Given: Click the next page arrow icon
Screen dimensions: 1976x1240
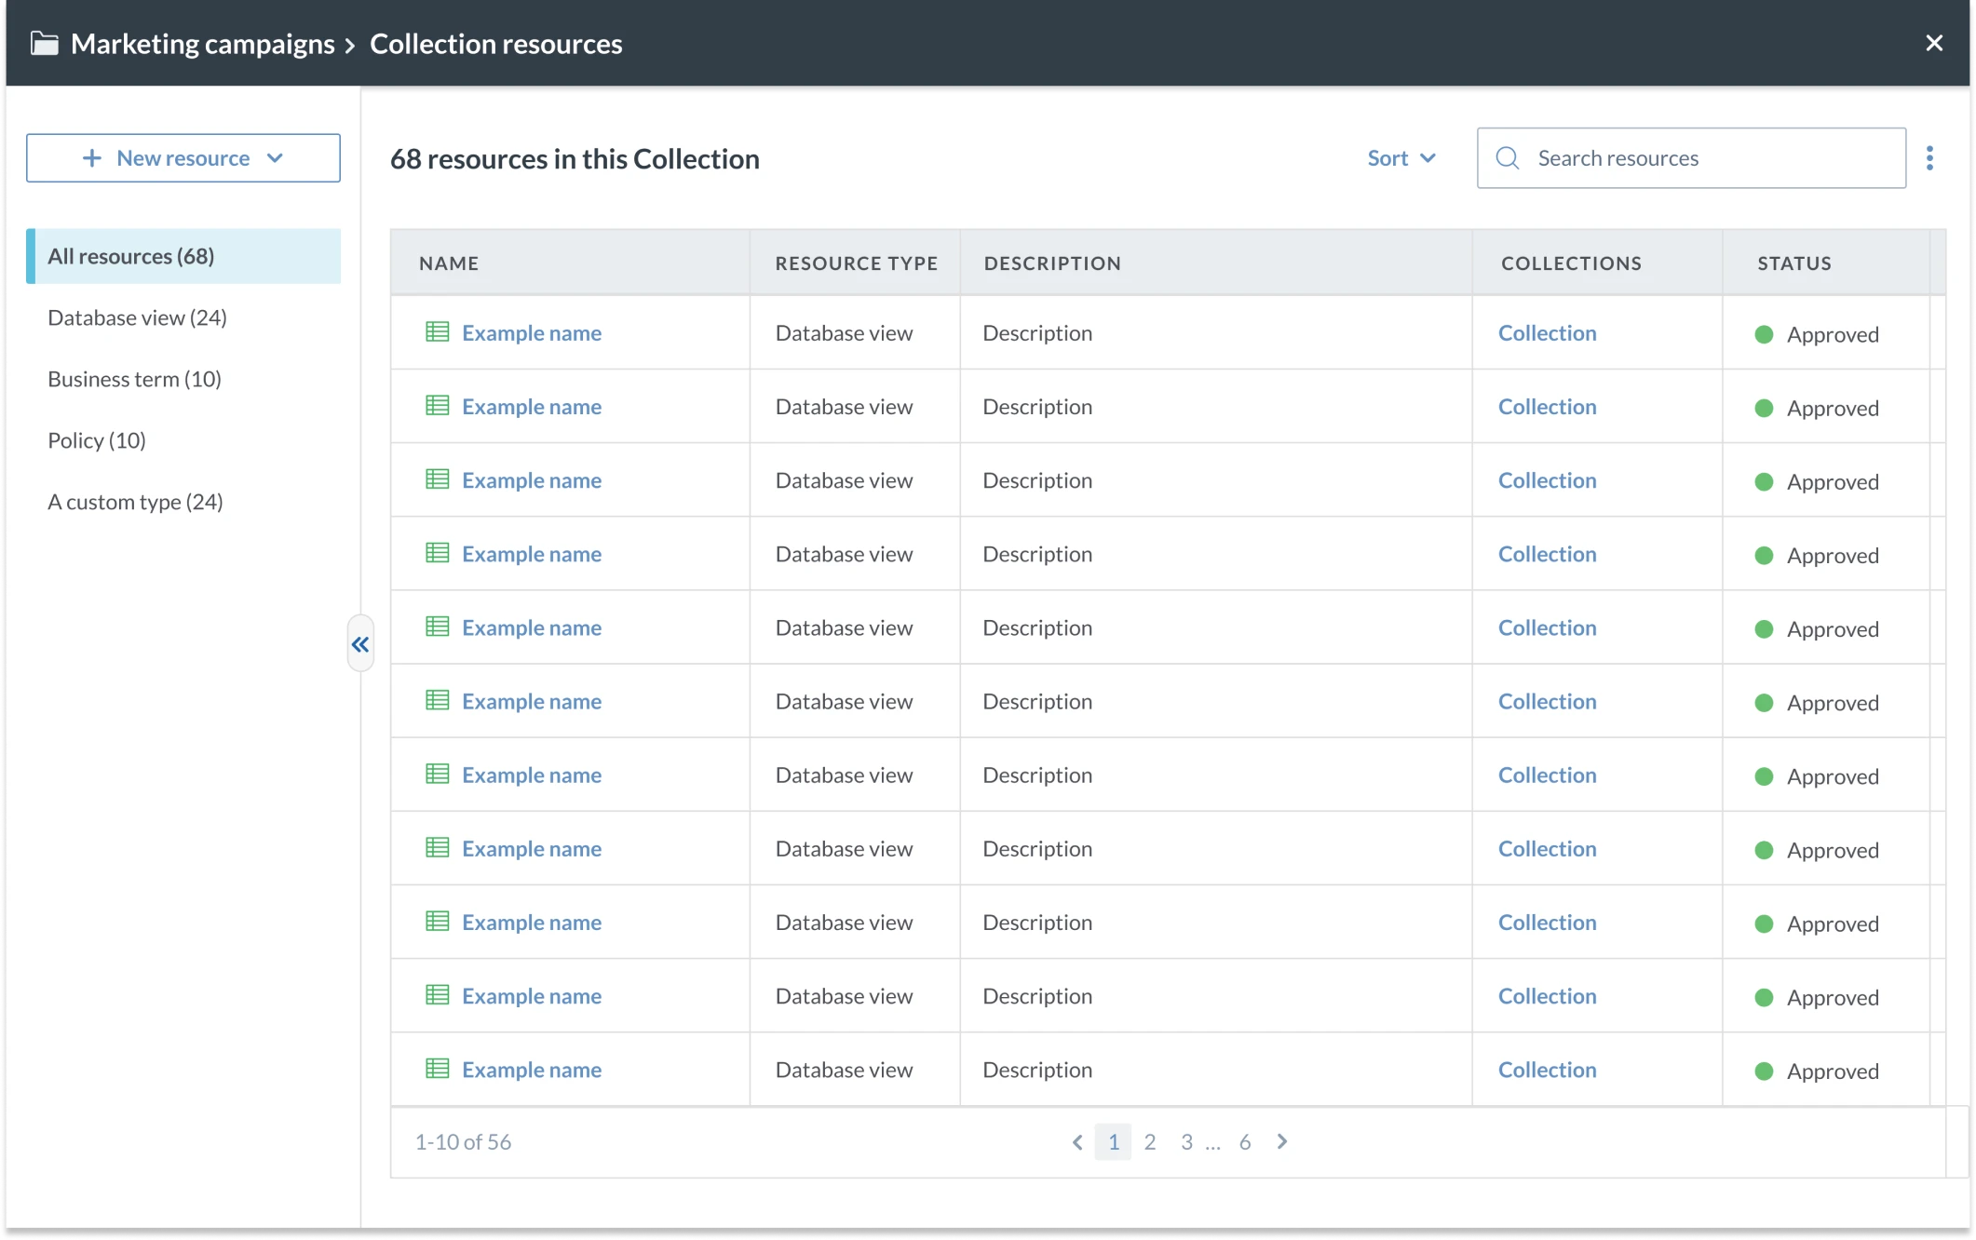Looking at the screenshot, I should (x=1282, y=1141).
